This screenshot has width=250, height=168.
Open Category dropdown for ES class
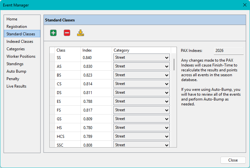(x=142, y=101)
